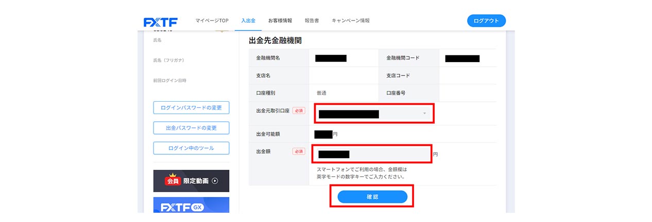Viewport: 652px width, 222px height.
Task: Open the 会員限定動画 banner
Action: pyautogui.click(x=191, y=181)
